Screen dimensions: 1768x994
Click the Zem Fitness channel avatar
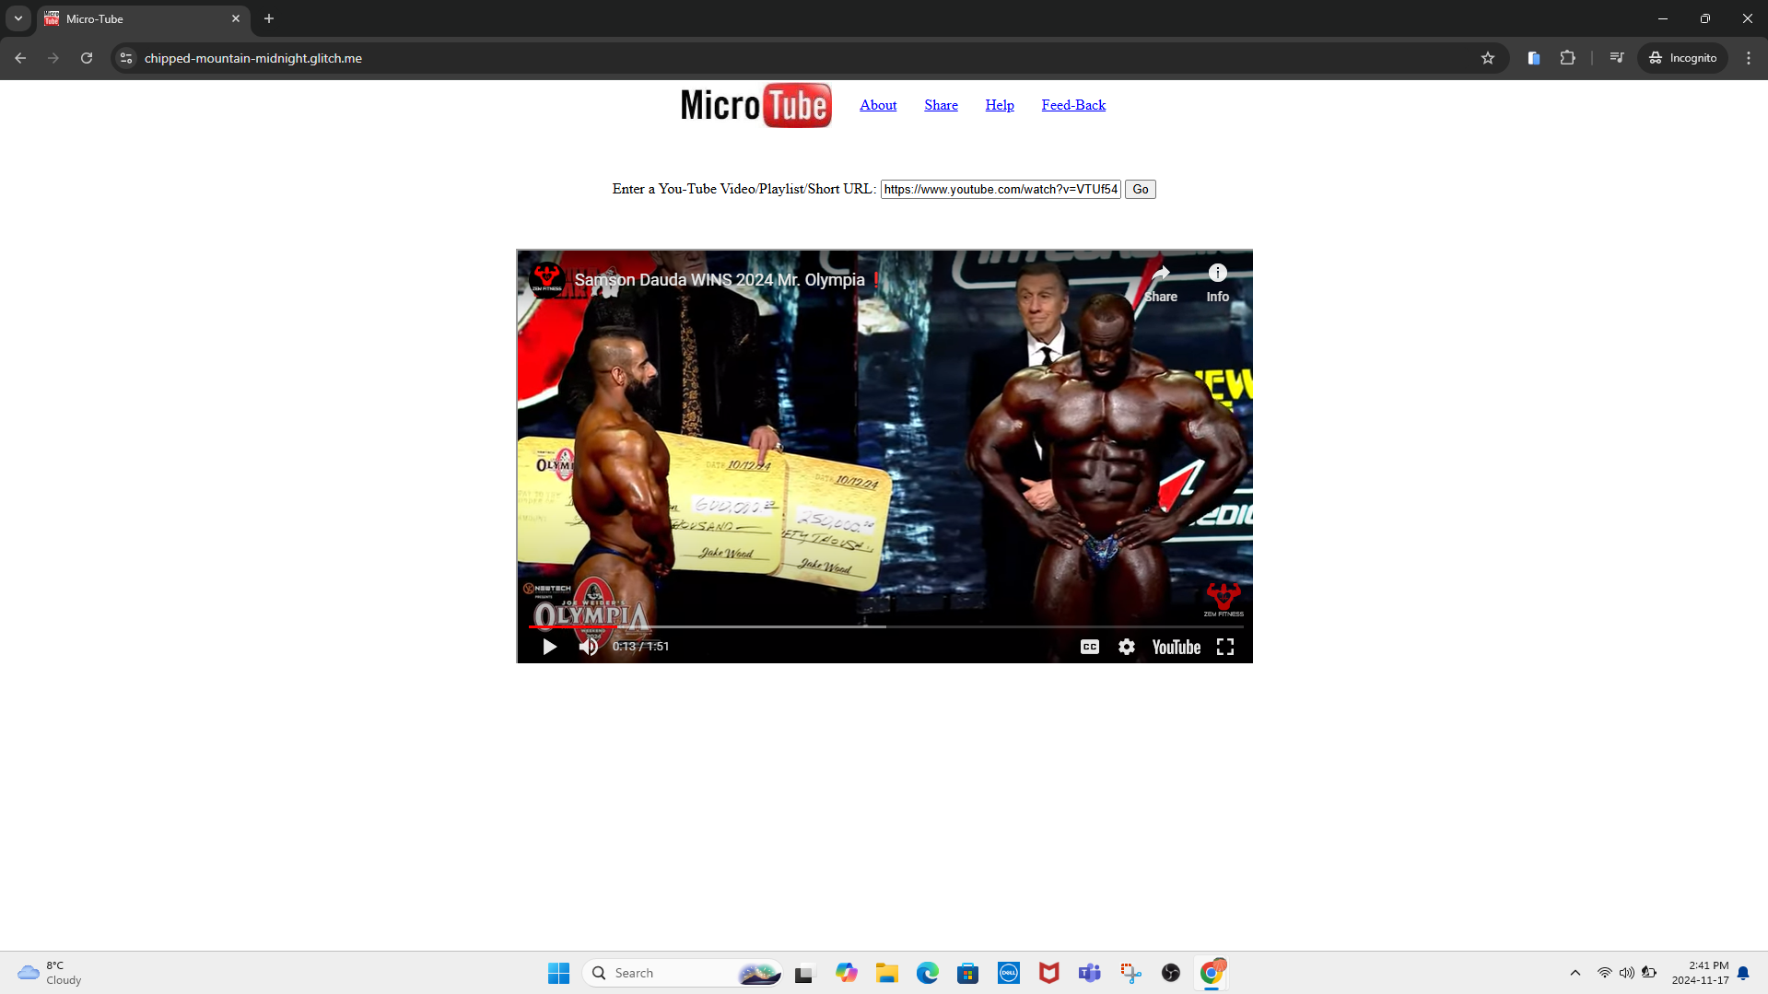(x=546, y=278)
